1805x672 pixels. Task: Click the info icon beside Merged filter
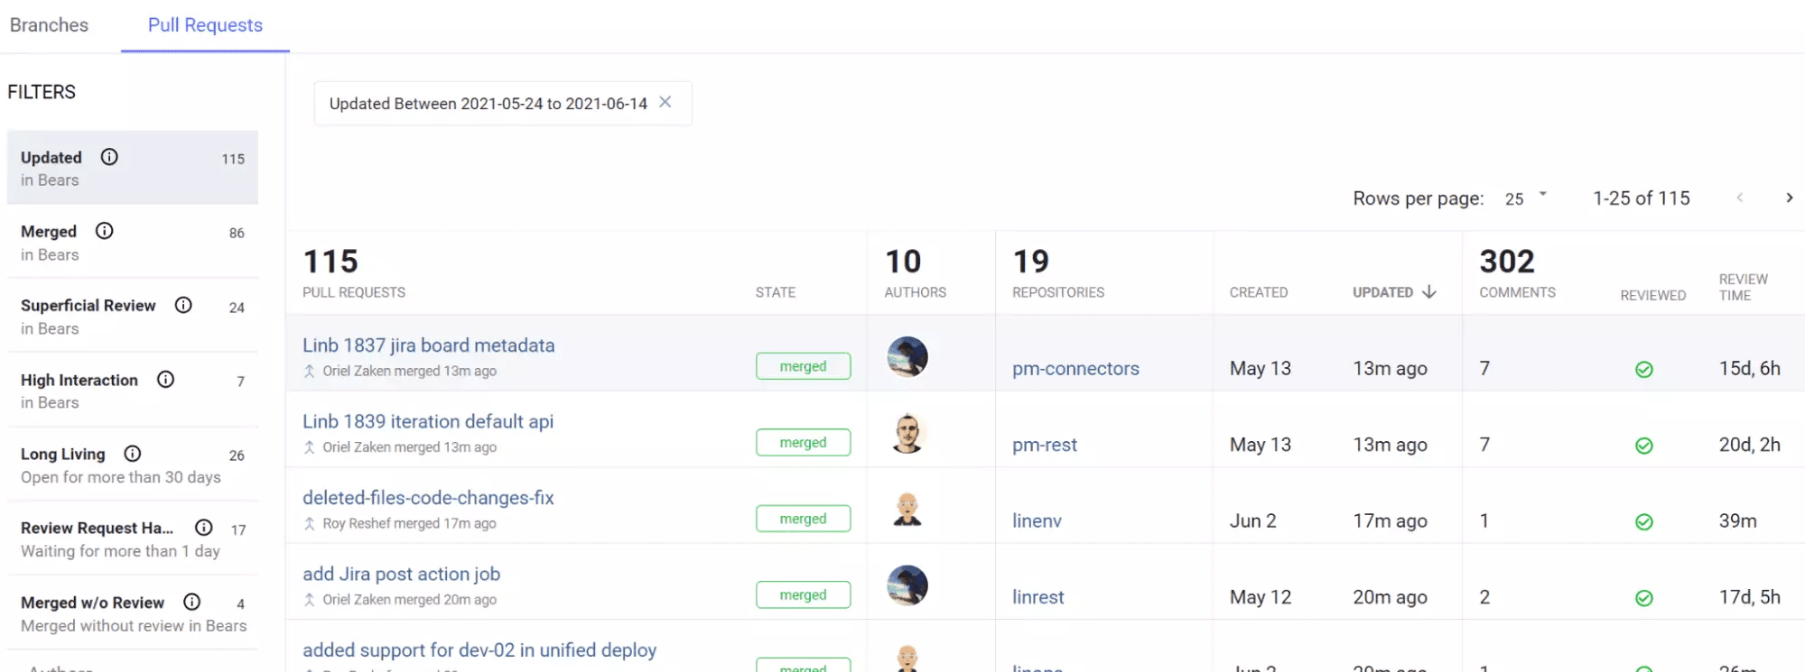(x=105, y=231)
